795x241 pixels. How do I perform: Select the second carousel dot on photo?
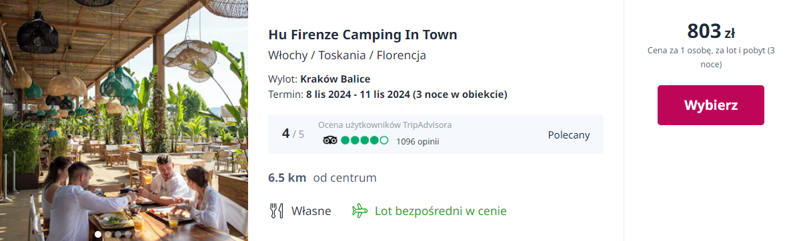click(108, 234)
